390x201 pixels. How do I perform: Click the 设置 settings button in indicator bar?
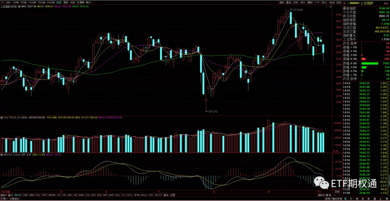pos(173,195)
